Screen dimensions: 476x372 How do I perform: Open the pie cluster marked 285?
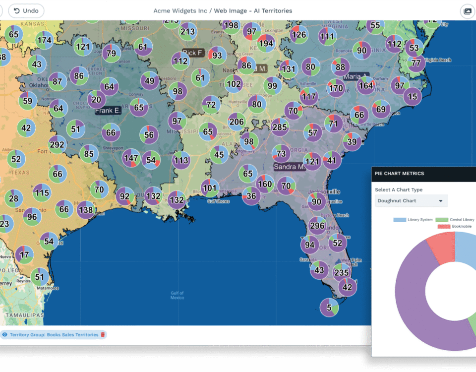point(280,127)
